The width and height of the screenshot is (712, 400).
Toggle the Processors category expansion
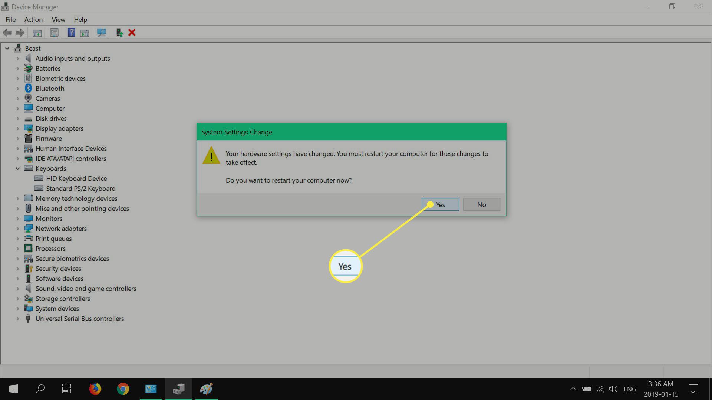17,249
